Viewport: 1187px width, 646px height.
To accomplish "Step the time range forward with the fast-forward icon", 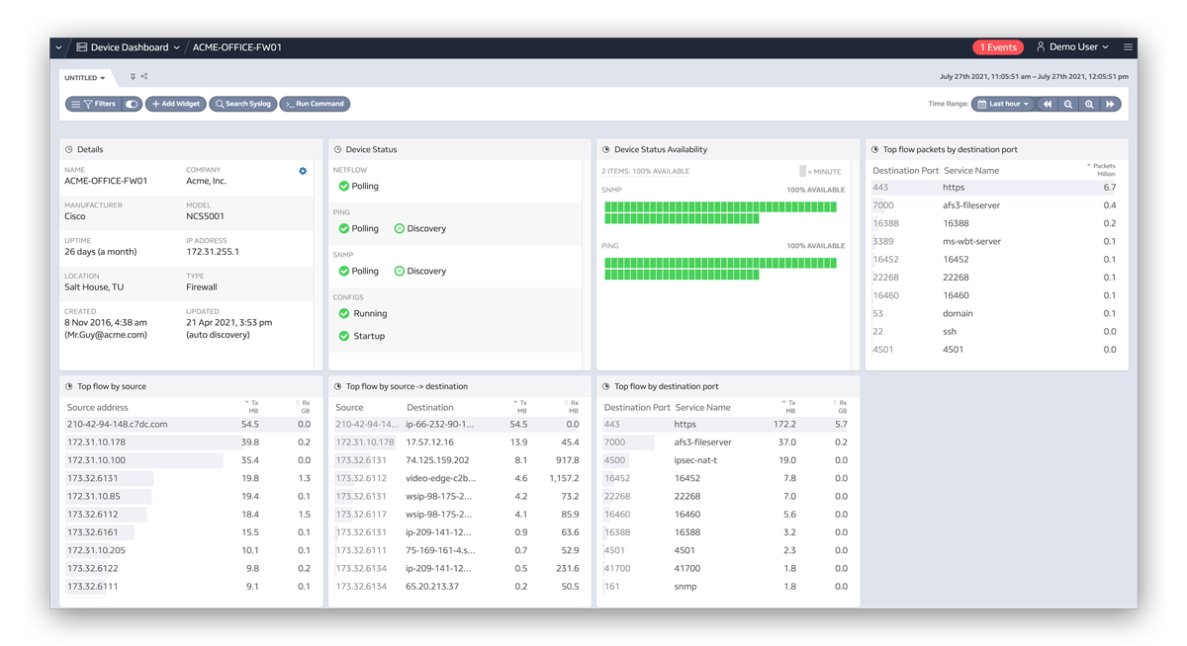I will point(1110,104).
